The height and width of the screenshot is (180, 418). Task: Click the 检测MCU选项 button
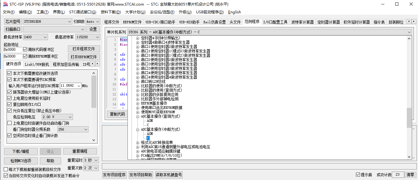coord(21,161)
